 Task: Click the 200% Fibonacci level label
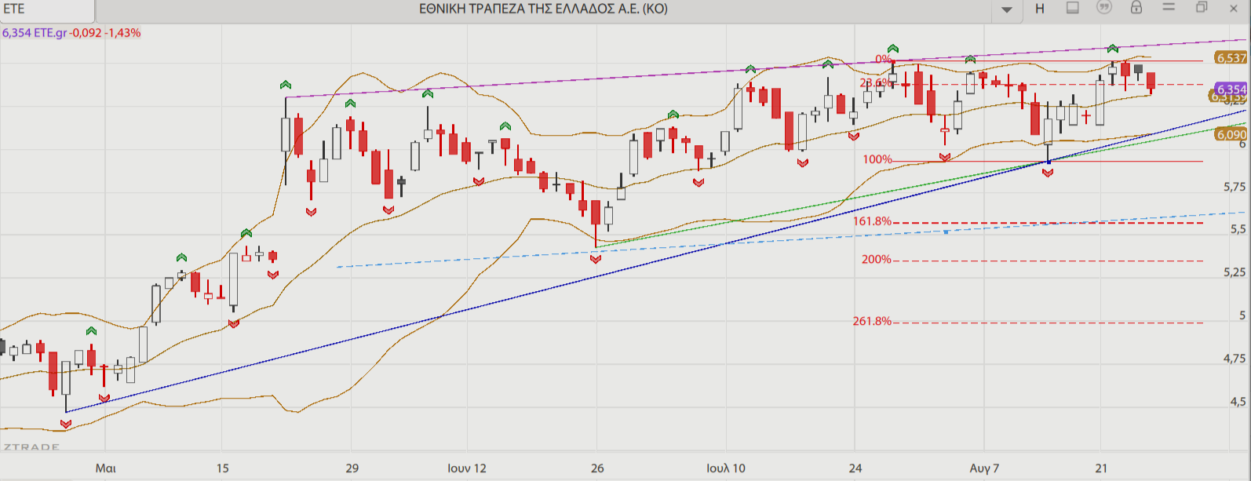pyautogui.click(x=876, y=259)
